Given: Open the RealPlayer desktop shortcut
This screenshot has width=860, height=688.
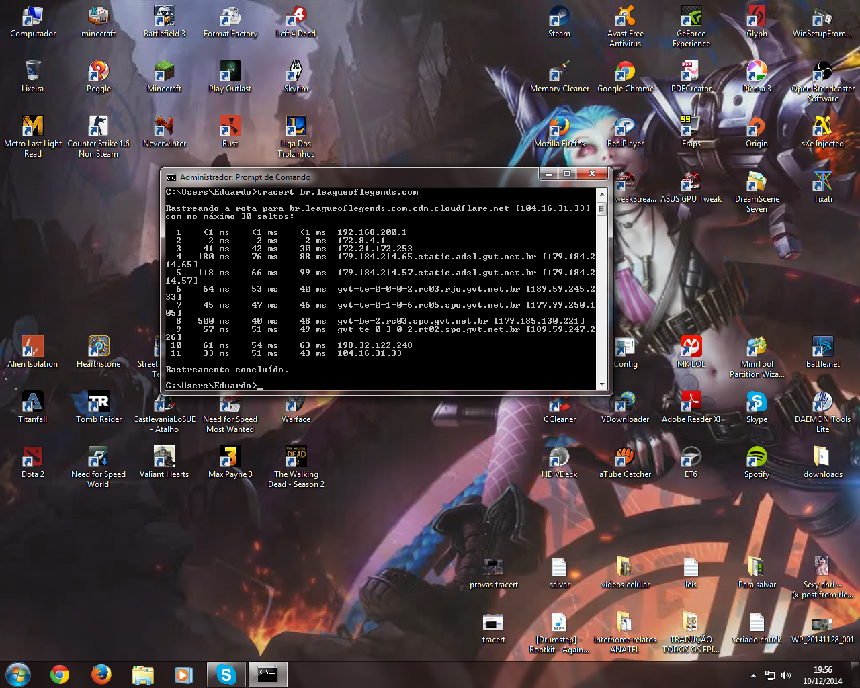Looking at the screenshot, I should (x=626, y=132).
